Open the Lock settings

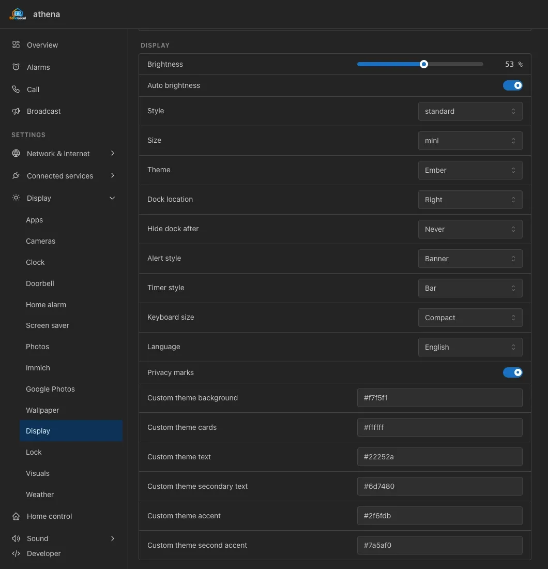pos(34,452)
